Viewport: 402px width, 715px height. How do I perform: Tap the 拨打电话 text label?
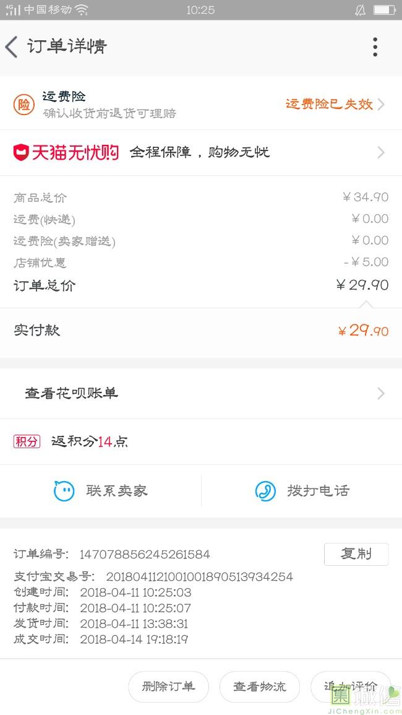[318, 491]
